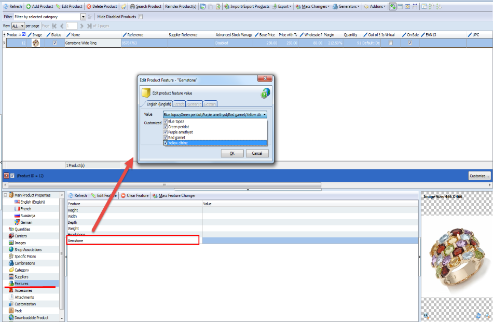This screenshot has height=322, width=493.
Task: Uncheck Red garnet option
Action: click(166, 138)
